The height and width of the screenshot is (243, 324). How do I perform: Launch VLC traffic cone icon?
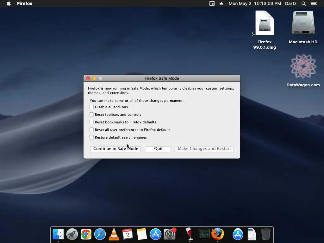point(114,234)
